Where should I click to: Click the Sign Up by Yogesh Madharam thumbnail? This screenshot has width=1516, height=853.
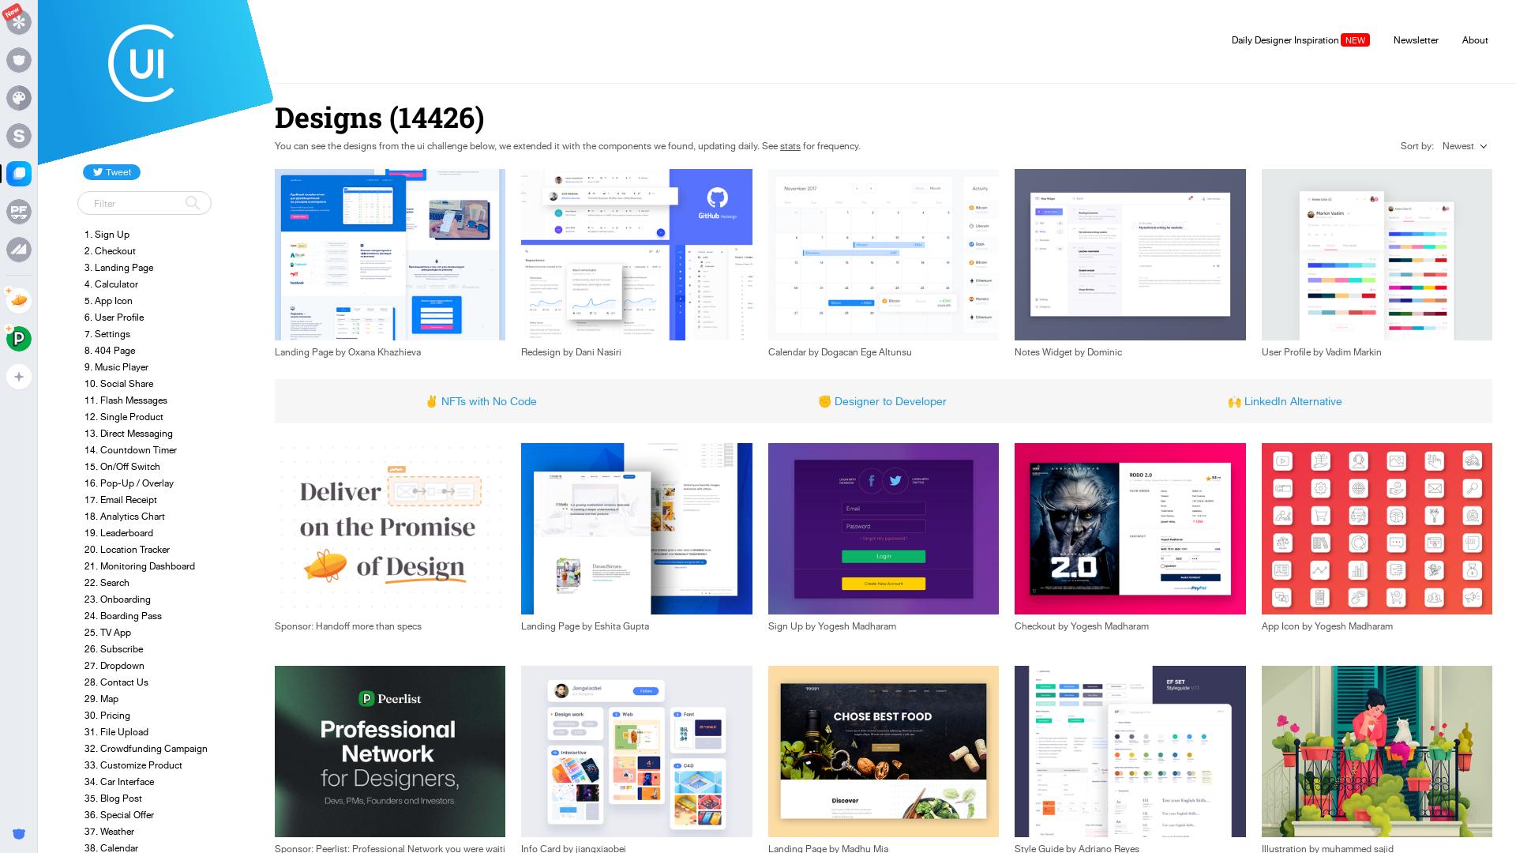[x=883, y=528]
